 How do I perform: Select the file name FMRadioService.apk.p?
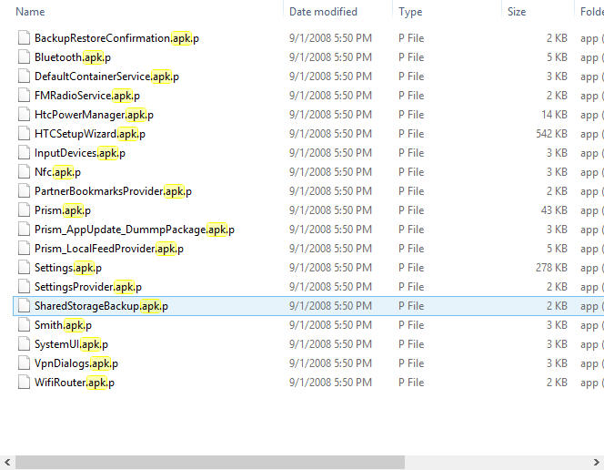tap(87, 96)
